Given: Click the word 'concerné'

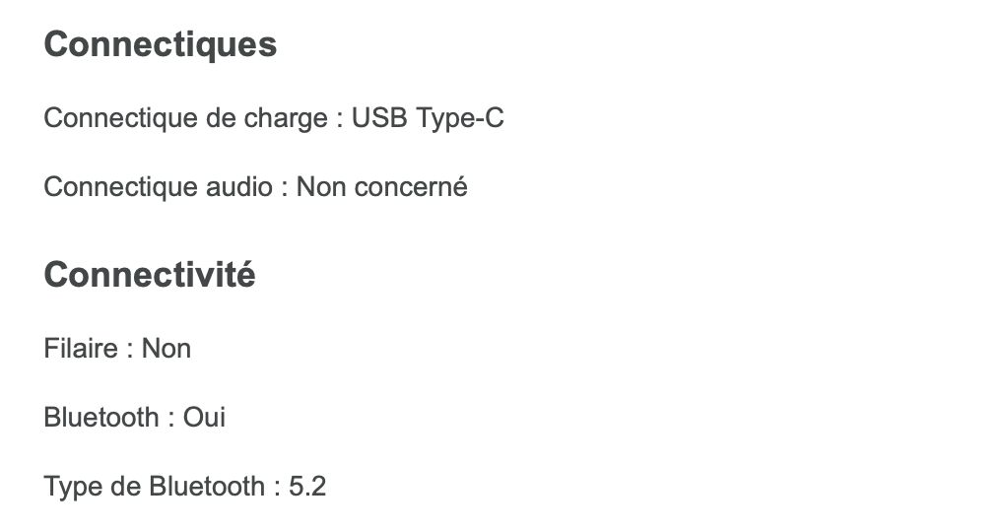Looking at the screenshot, I should pos(410,186).
